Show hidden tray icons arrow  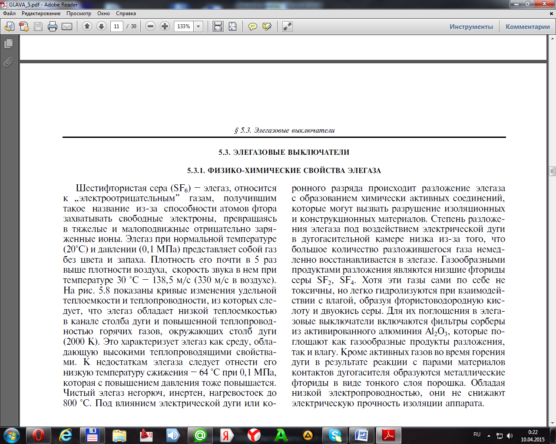[489, 435]
